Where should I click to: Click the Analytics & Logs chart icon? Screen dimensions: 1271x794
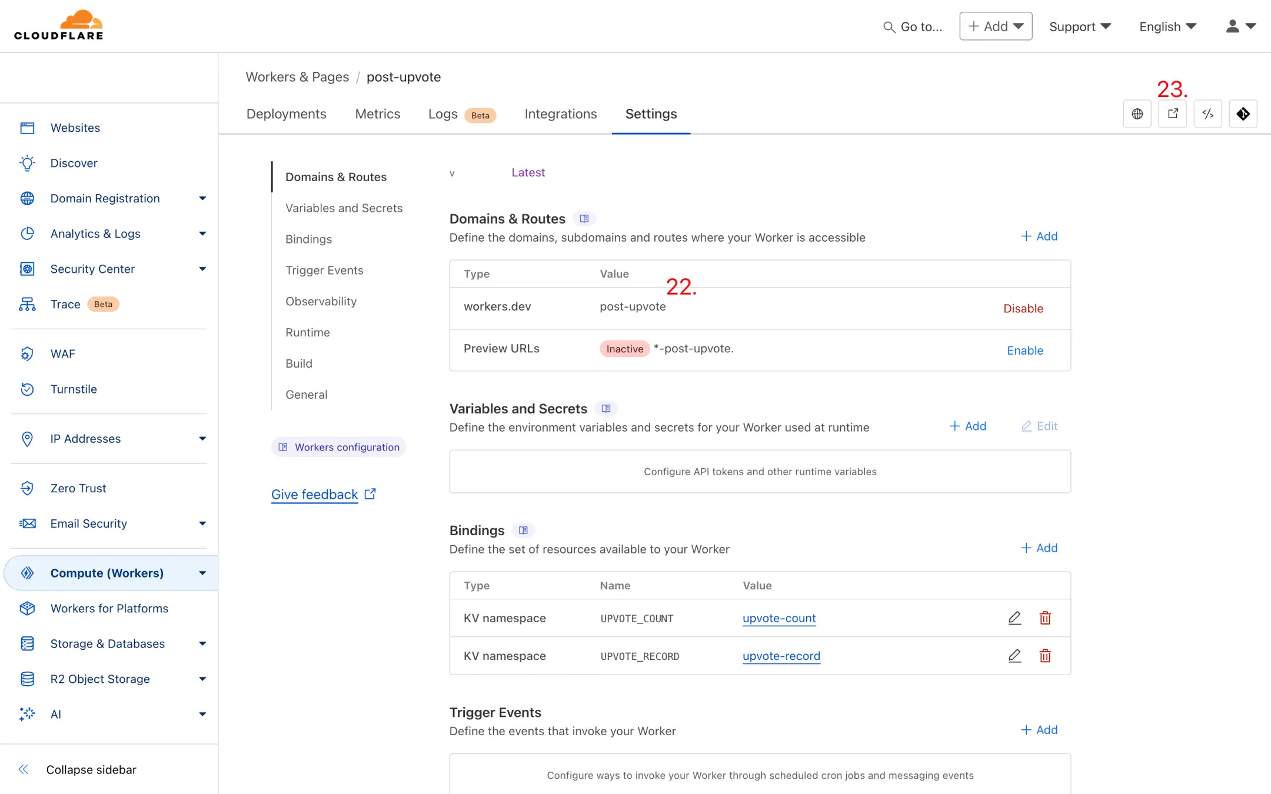pos(27,233)
